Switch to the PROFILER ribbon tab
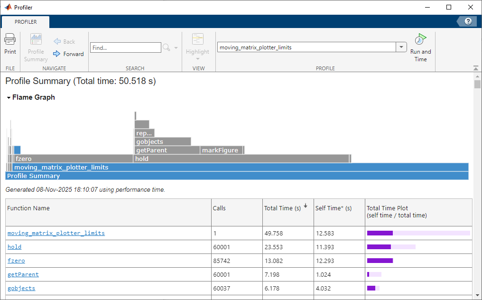 point(25,21)
